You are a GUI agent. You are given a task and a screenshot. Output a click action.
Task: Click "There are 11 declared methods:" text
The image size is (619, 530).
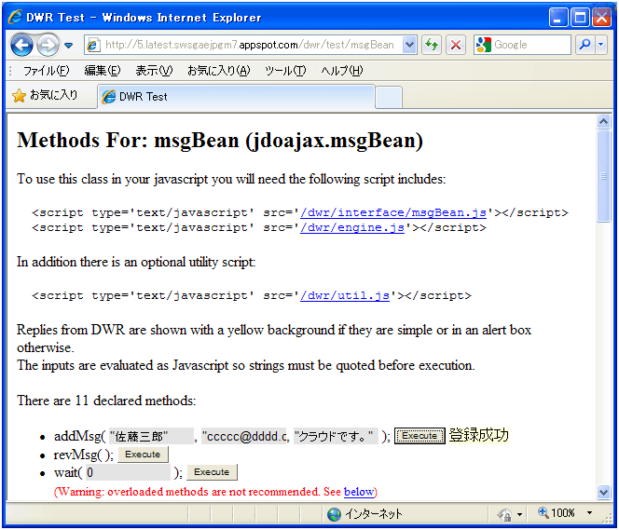(x=106, y=401)
